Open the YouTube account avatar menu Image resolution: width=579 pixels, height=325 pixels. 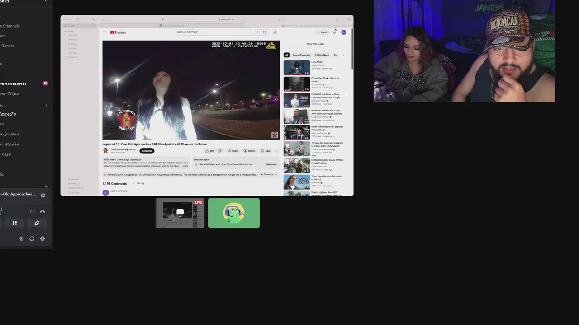(x=344, y=32)
